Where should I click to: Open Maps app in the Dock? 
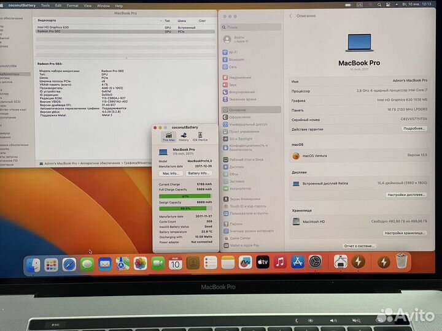pos(123,264)
